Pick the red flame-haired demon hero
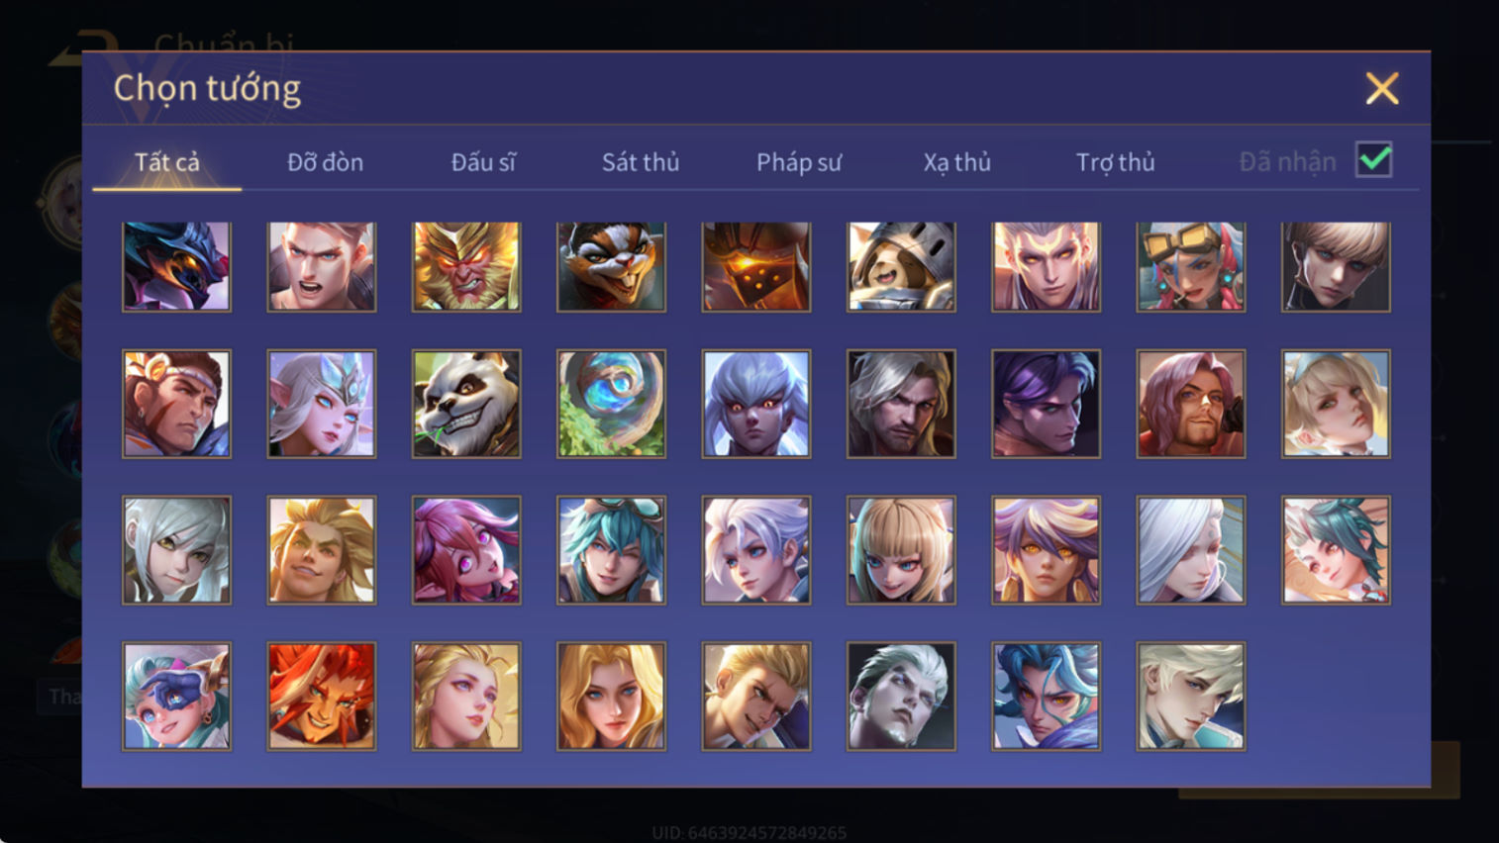Viewport: 1499px width, 843px height. pyautogui.click(x=322, y=697)
